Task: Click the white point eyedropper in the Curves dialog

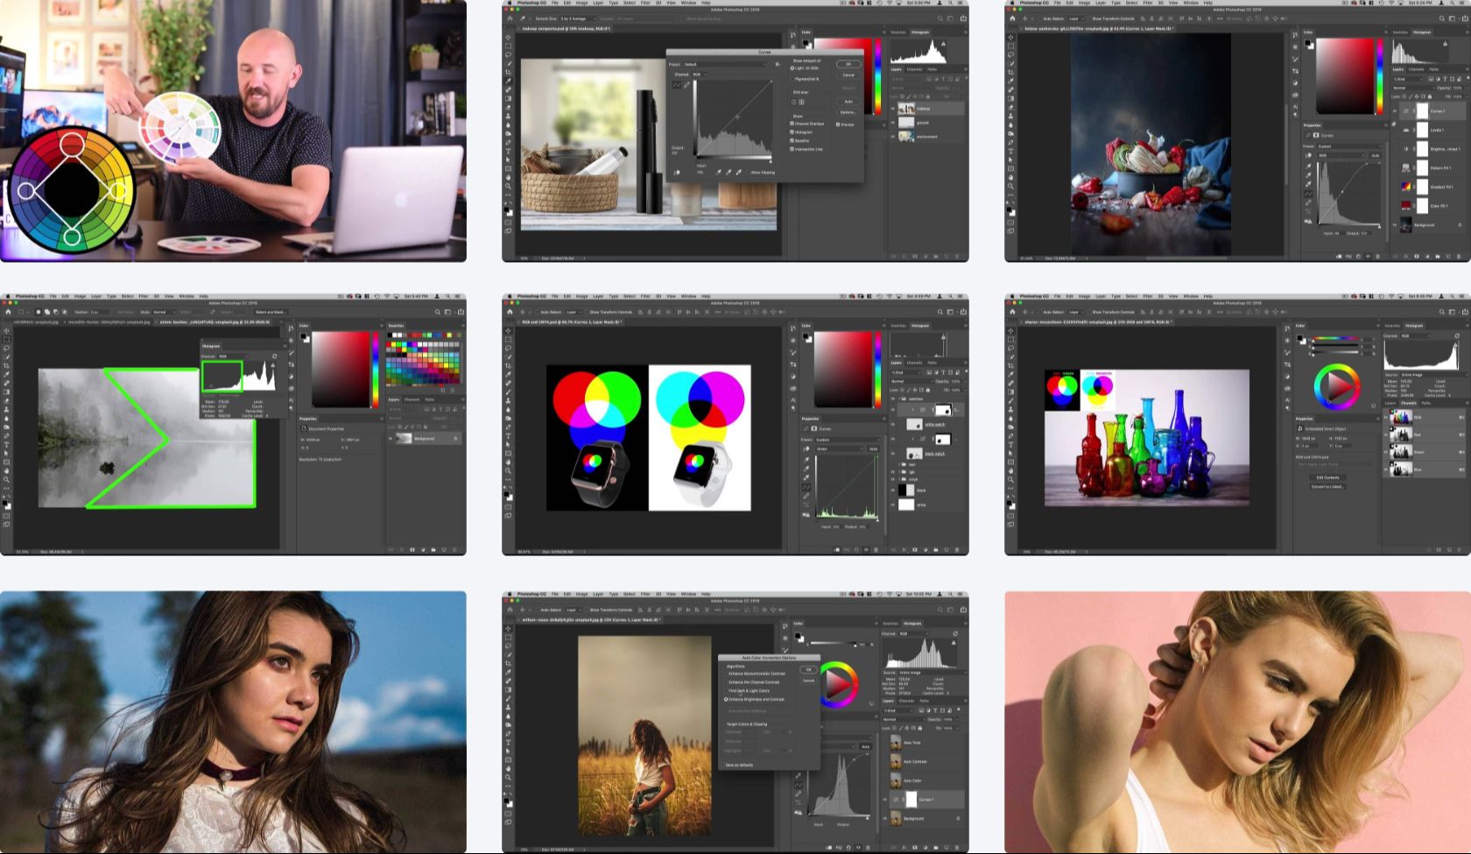Action: point(739,173)
